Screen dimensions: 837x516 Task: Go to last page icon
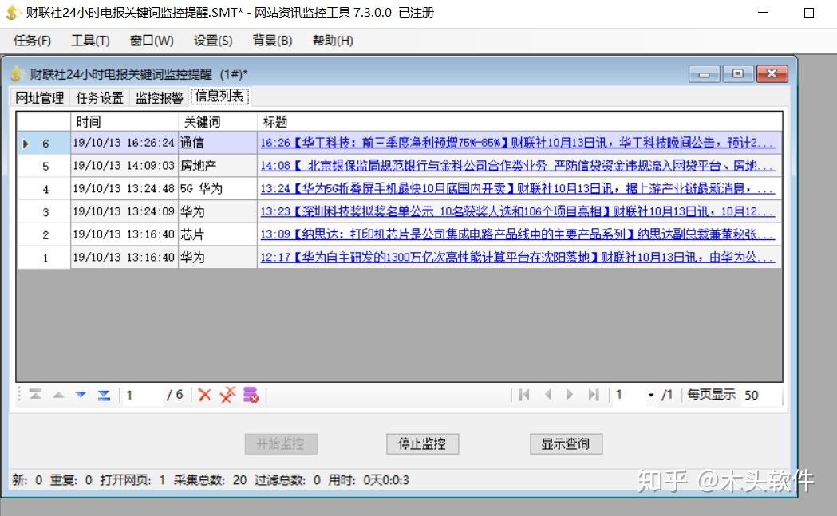point(593,394)
